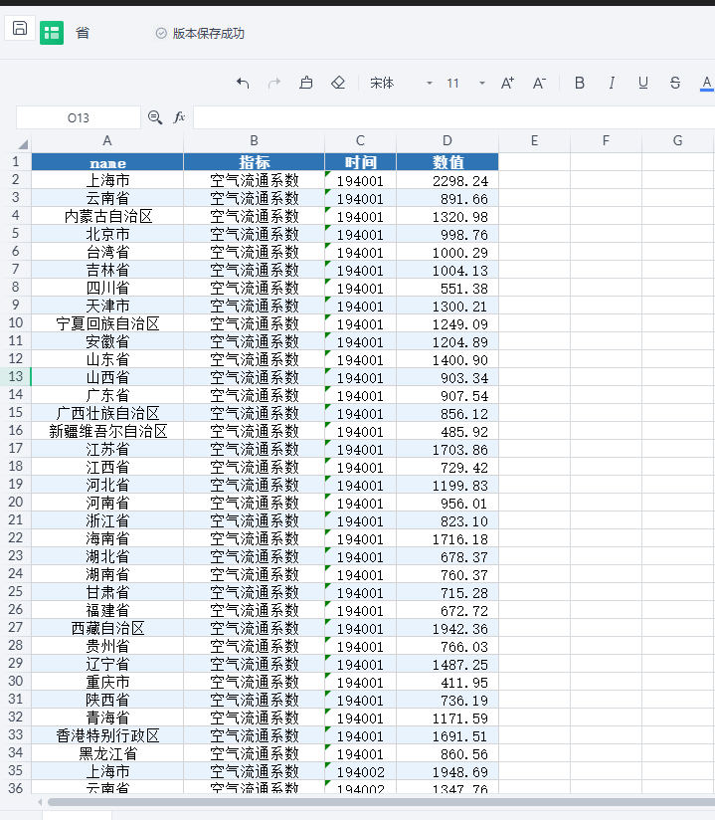Click into the formula bar input

click(x=453, y=117)
